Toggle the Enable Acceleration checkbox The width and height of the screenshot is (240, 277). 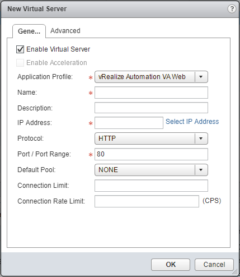[x=20, y=63]
